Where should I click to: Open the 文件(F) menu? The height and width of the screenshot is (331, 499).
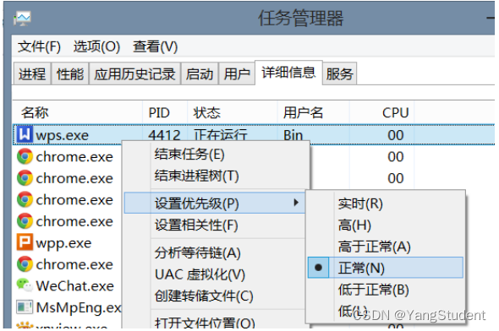click(39, 47)
